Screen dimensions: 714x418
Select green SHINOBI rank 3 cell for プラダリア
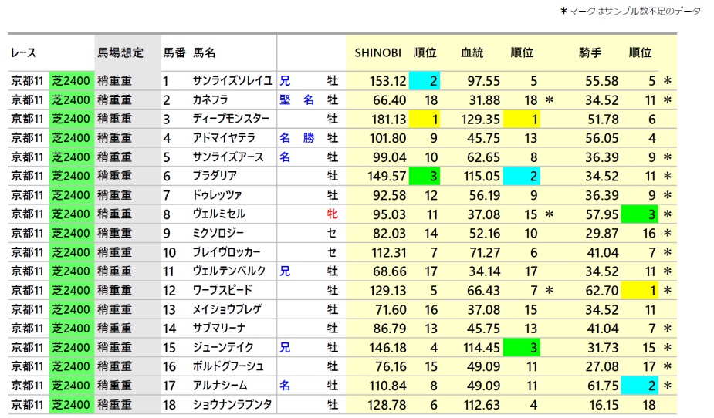[425, 176]
